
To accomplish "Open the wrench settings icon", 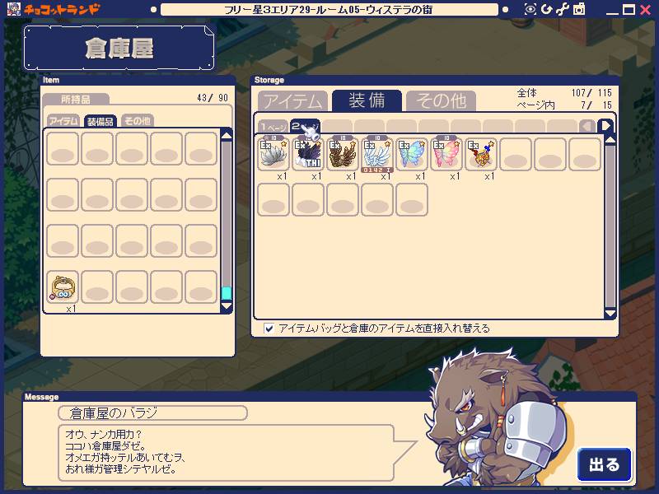I will [563, 9].
